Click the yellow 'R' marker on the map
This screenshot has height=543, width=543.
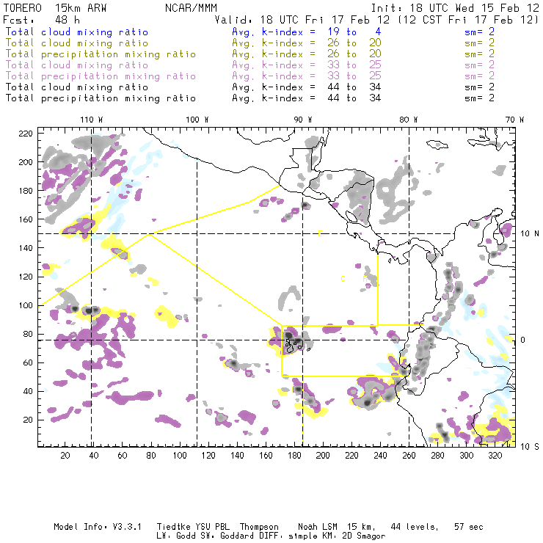365,279
